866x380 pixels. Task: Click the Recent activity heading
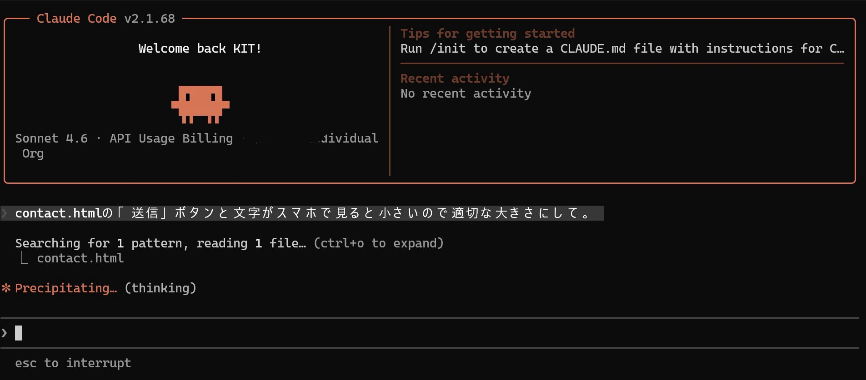pyautogui.click(x=455, y=79)
